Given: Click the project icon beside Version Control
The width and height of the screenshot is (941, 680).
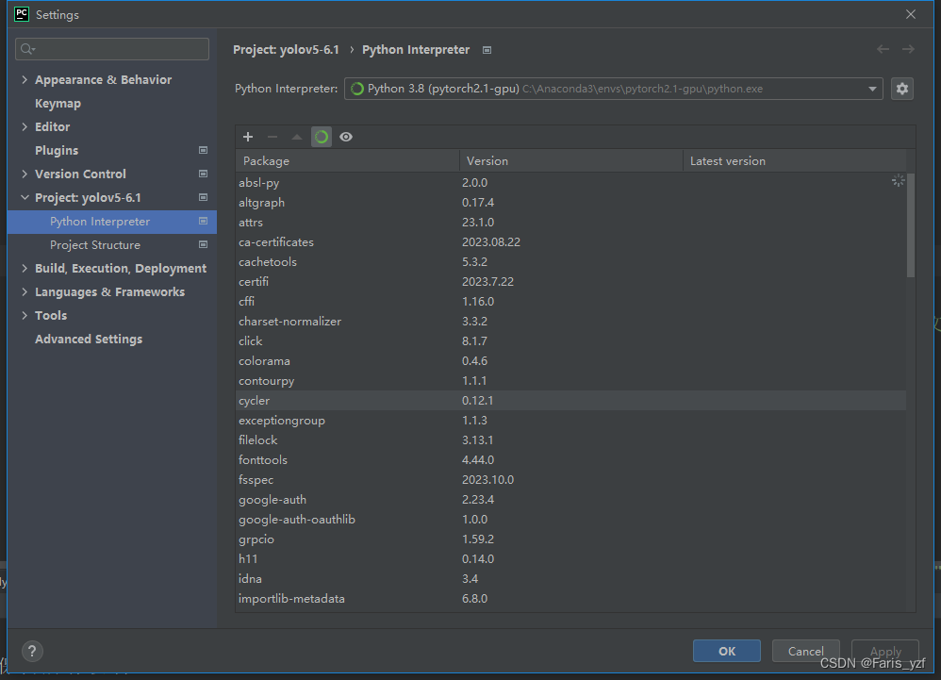Looking at the screenshot, I should 203,174.
